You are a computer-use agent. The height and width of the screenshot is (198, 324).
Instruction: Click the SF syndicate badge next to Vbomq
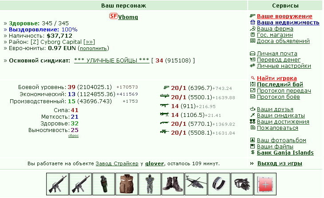(x=114, y=16)
